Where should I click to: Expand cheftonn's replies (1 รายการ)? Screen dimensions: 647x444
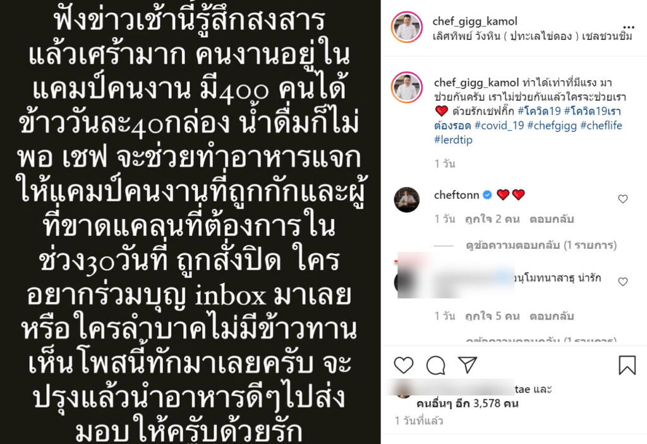pos(541,246)
